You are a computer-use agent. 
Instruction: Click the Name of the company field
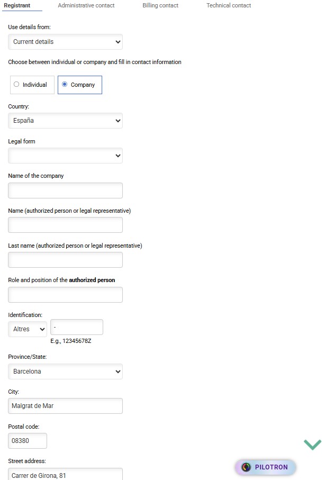(65, 191)
